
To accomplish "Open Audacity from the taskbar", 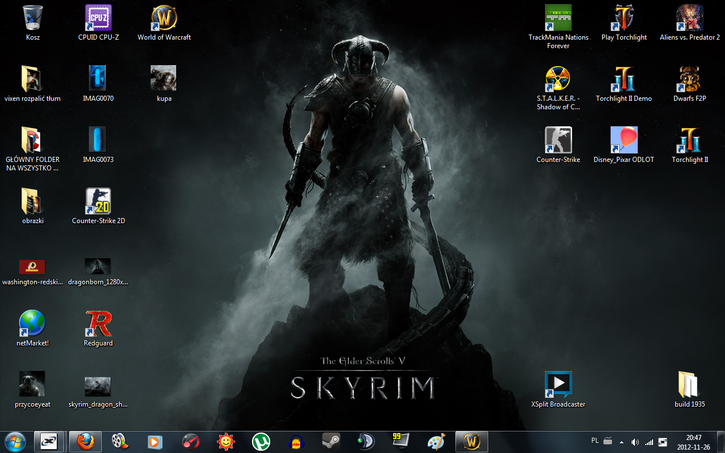I will [x=296, y=441].
